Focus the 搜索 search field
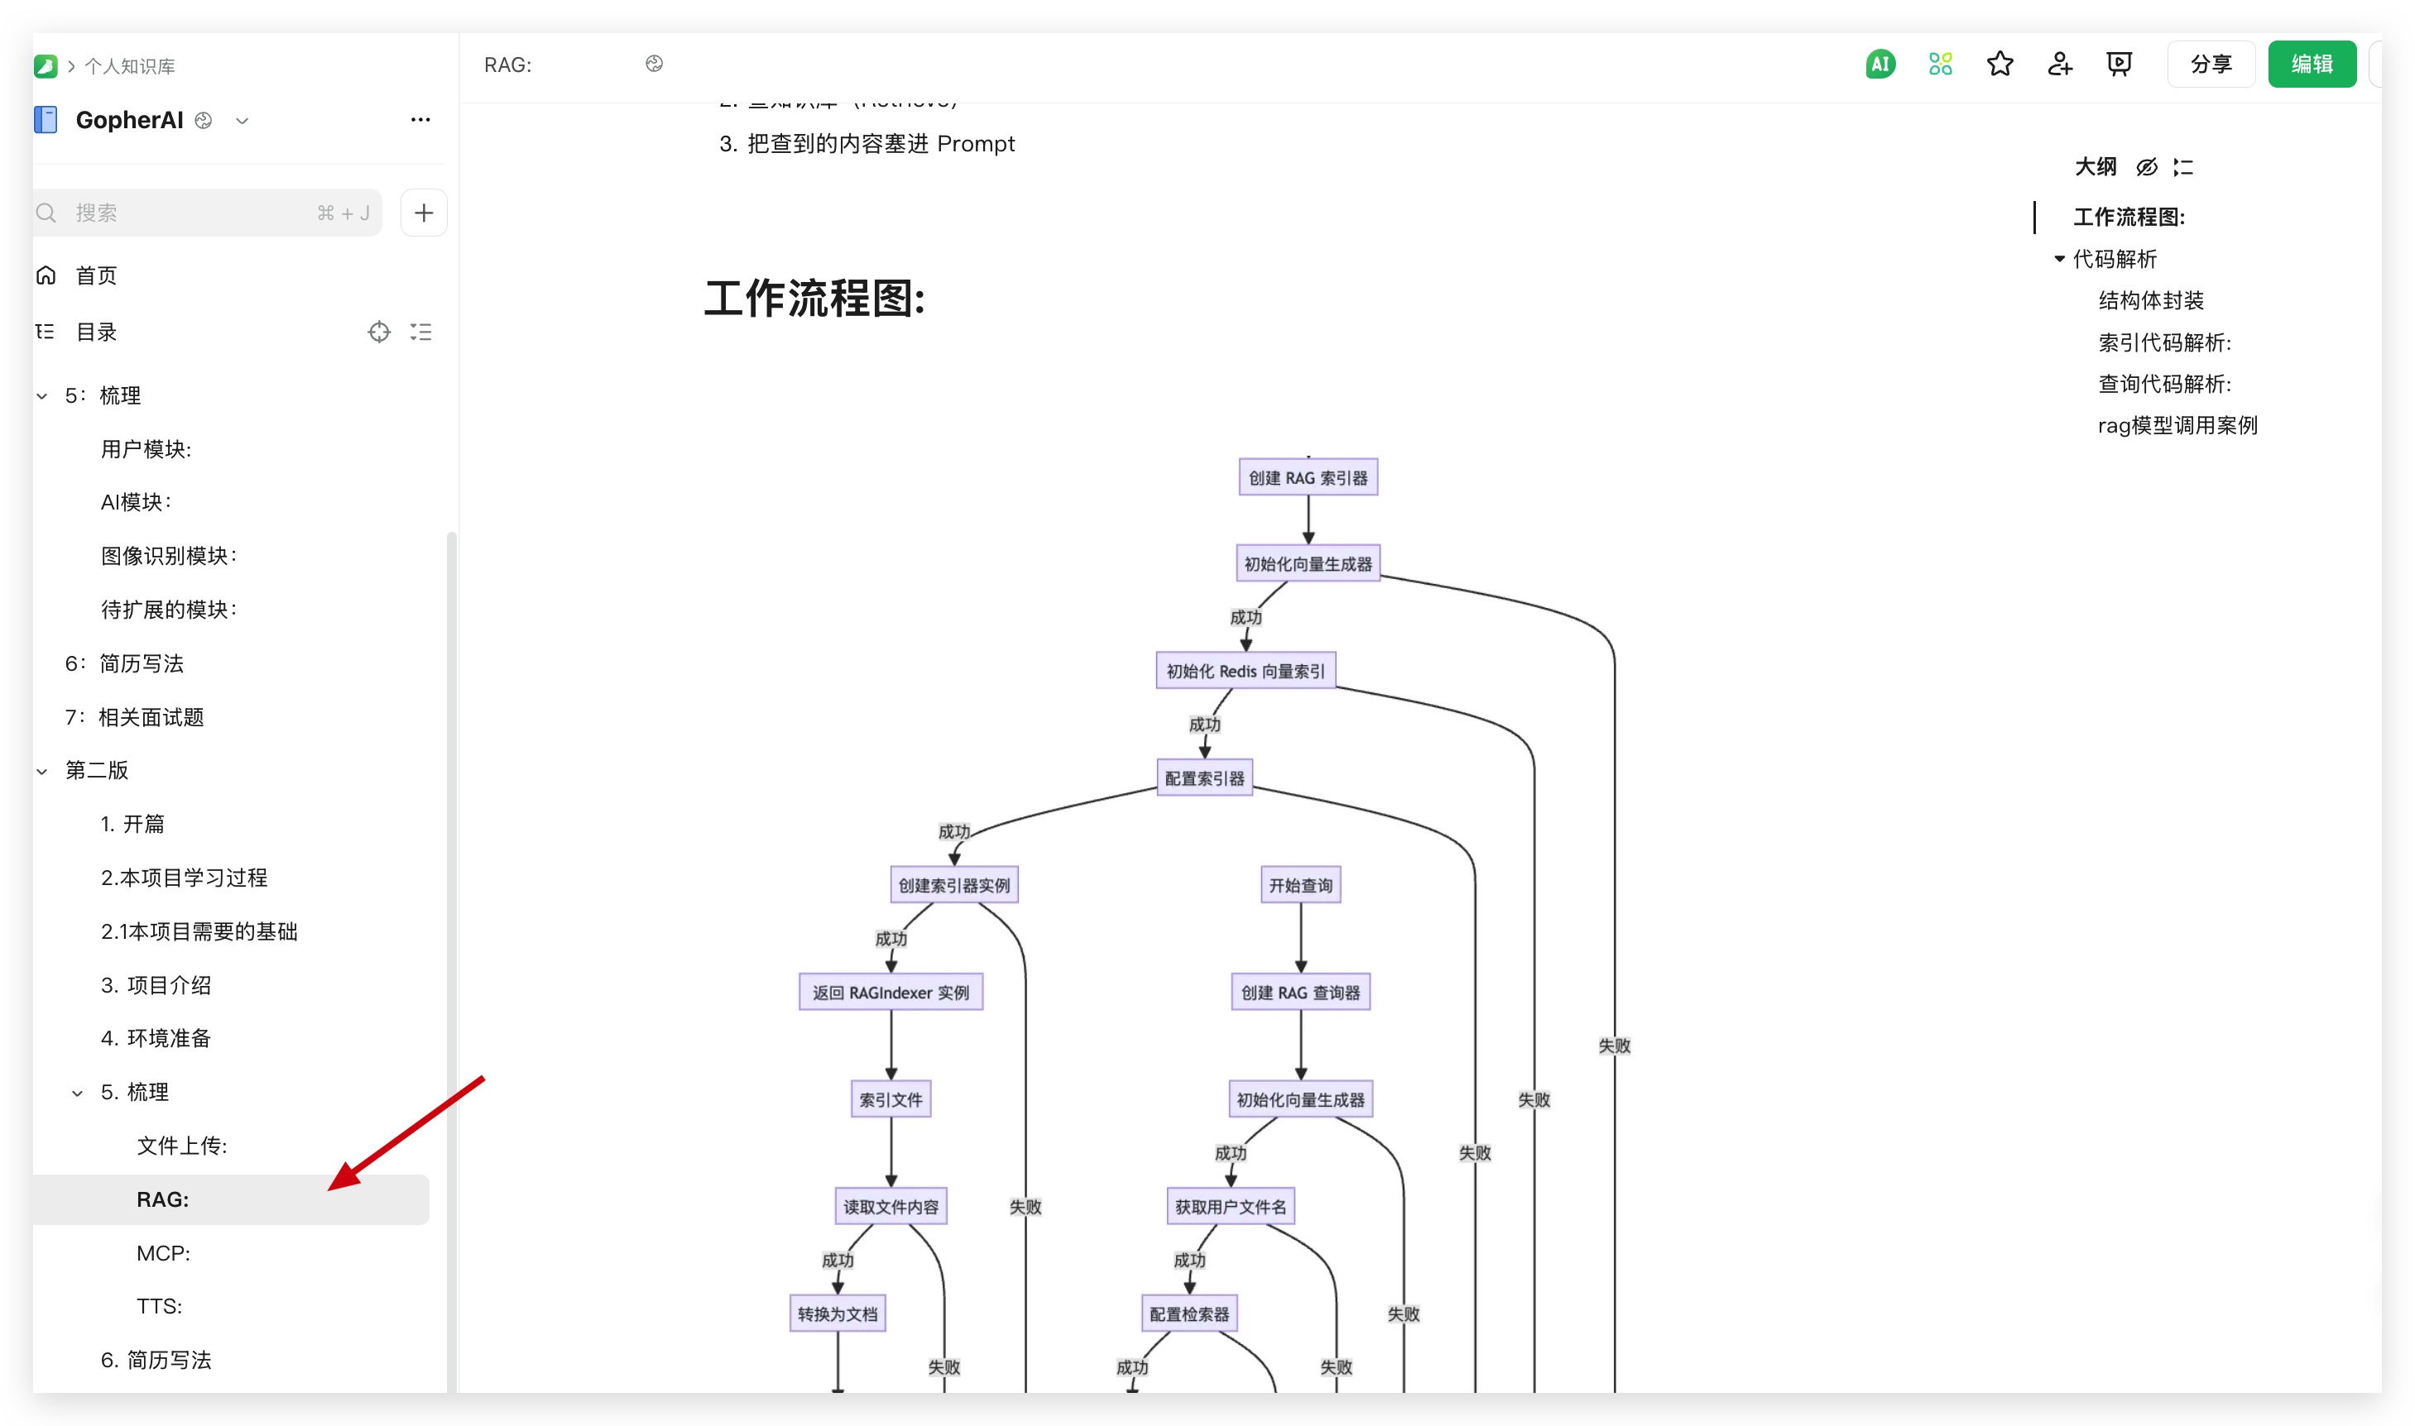 192,213
